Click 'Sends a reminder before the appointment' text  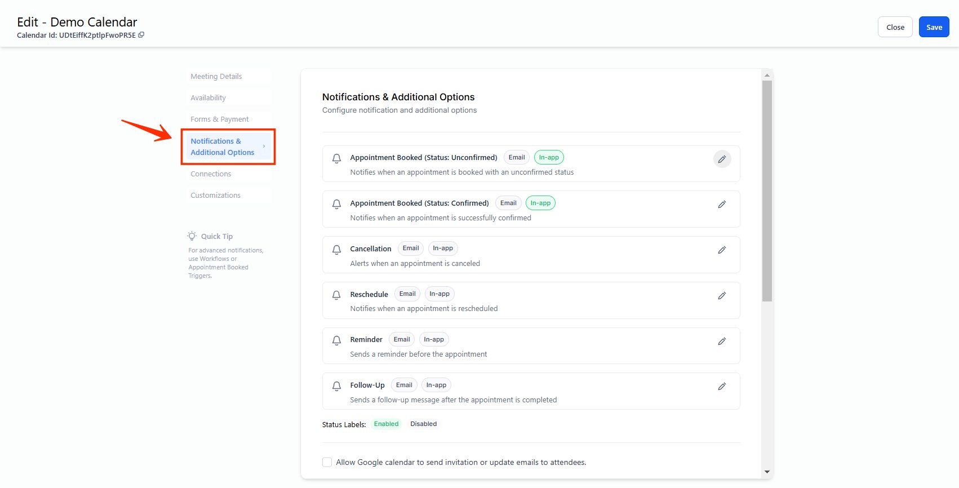click(419, 354)
